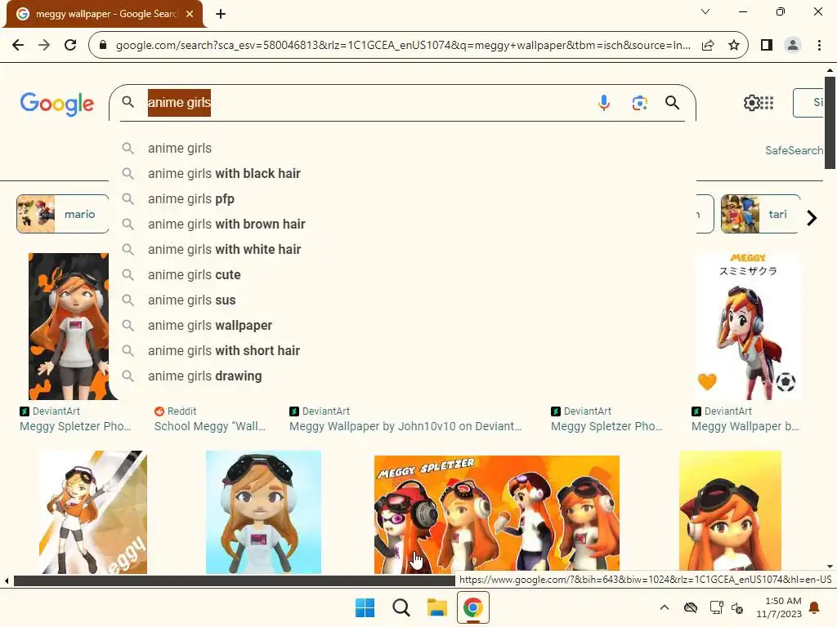This screenshot has width=837, height=627.
Task: Open Meggy Spletzer four-character banner image
Action: click(x=496, y=513)
